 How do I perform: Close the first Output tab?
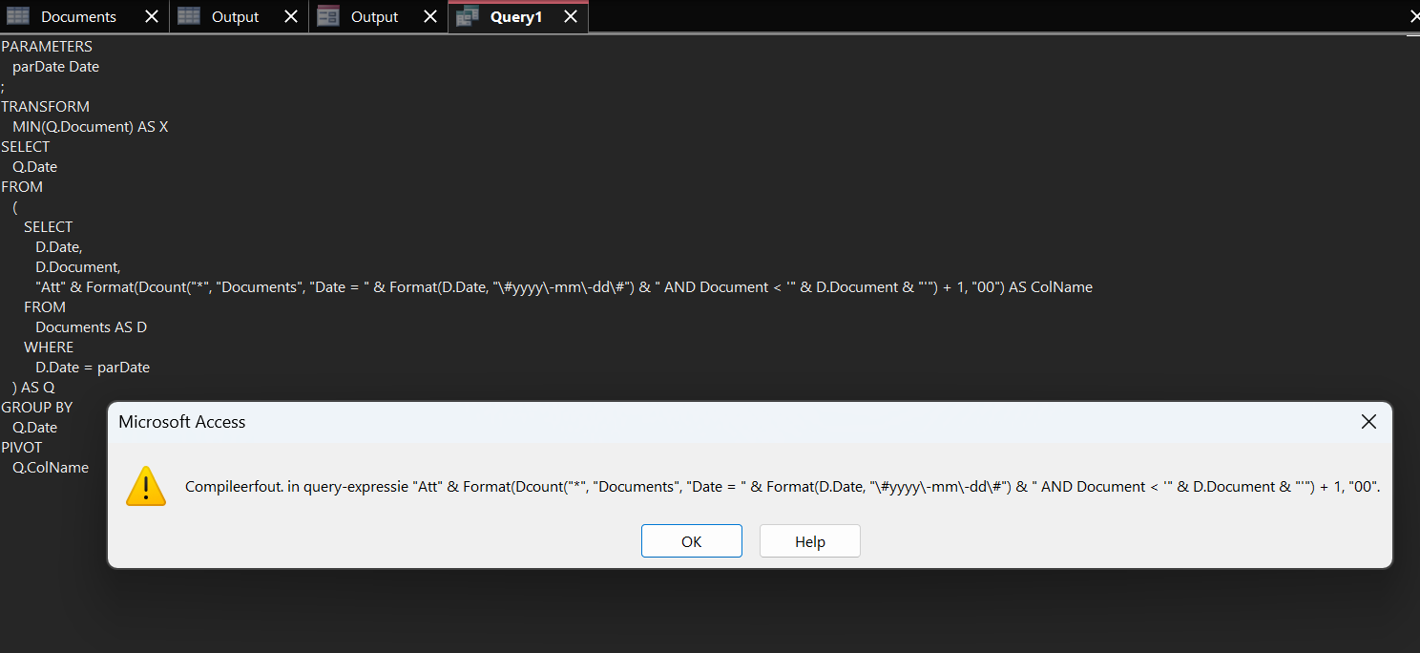click(x=291, y=17)
